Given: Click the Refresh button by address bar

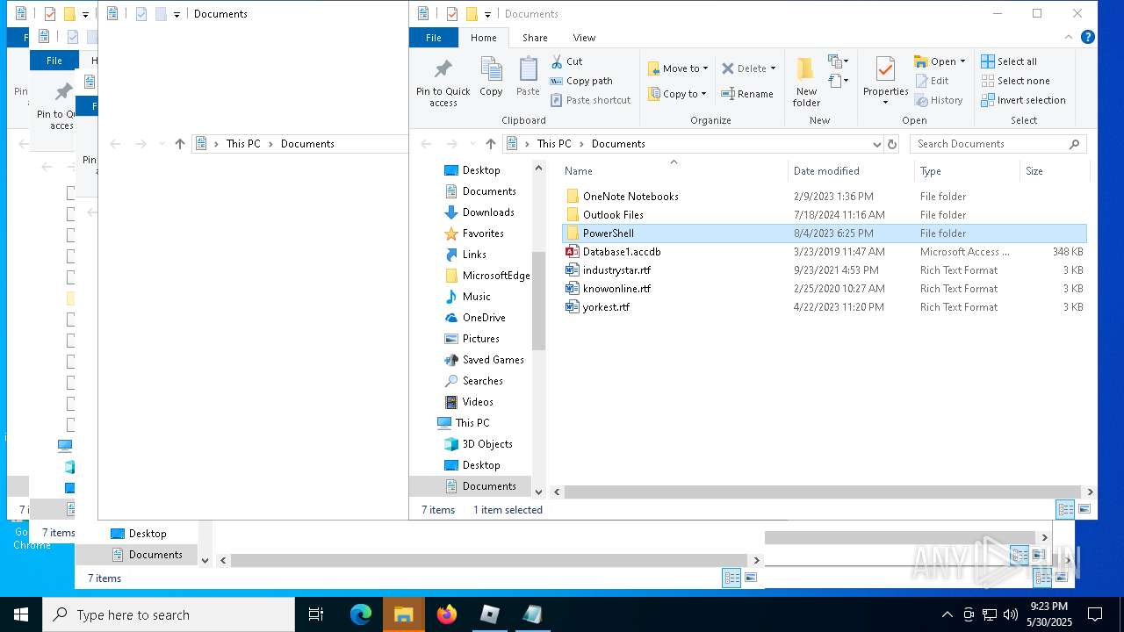Looking at the screenshot, I should coord(892,144).
